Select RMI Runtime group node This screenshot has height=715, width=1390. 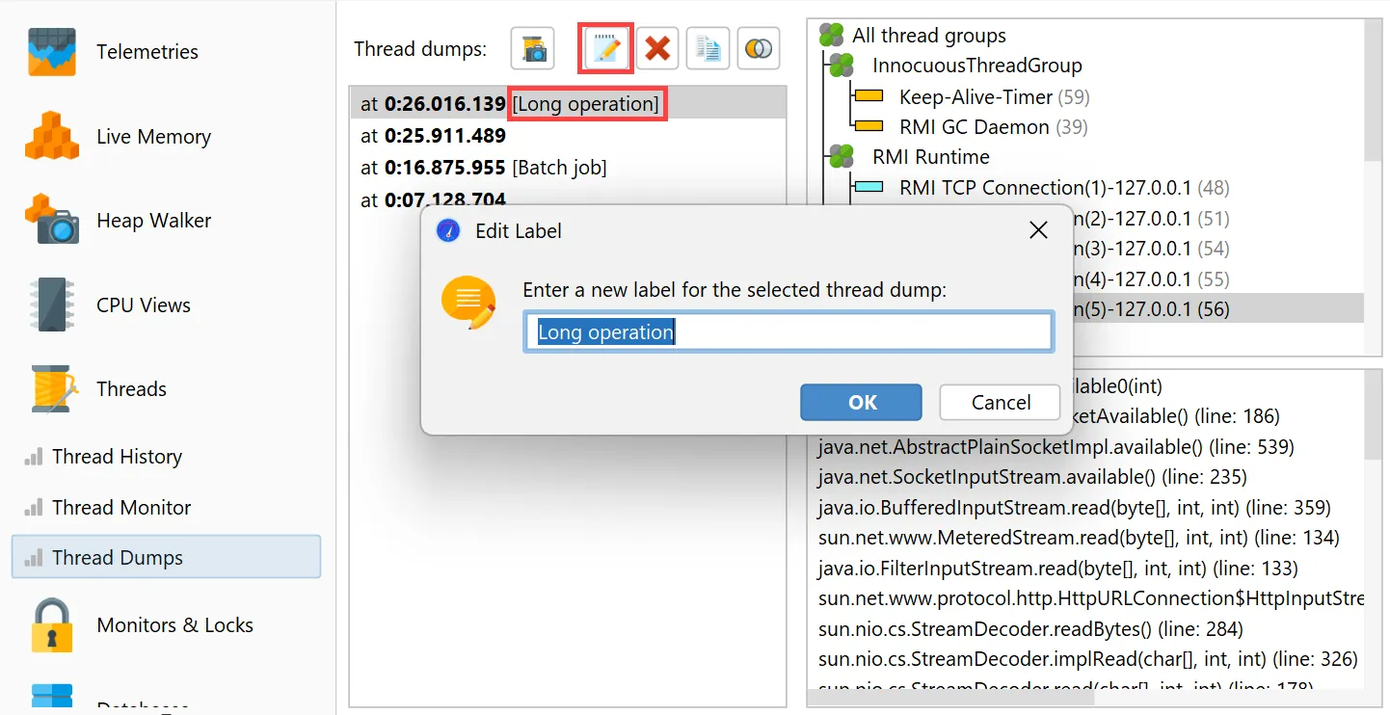[x=930, y=157]
